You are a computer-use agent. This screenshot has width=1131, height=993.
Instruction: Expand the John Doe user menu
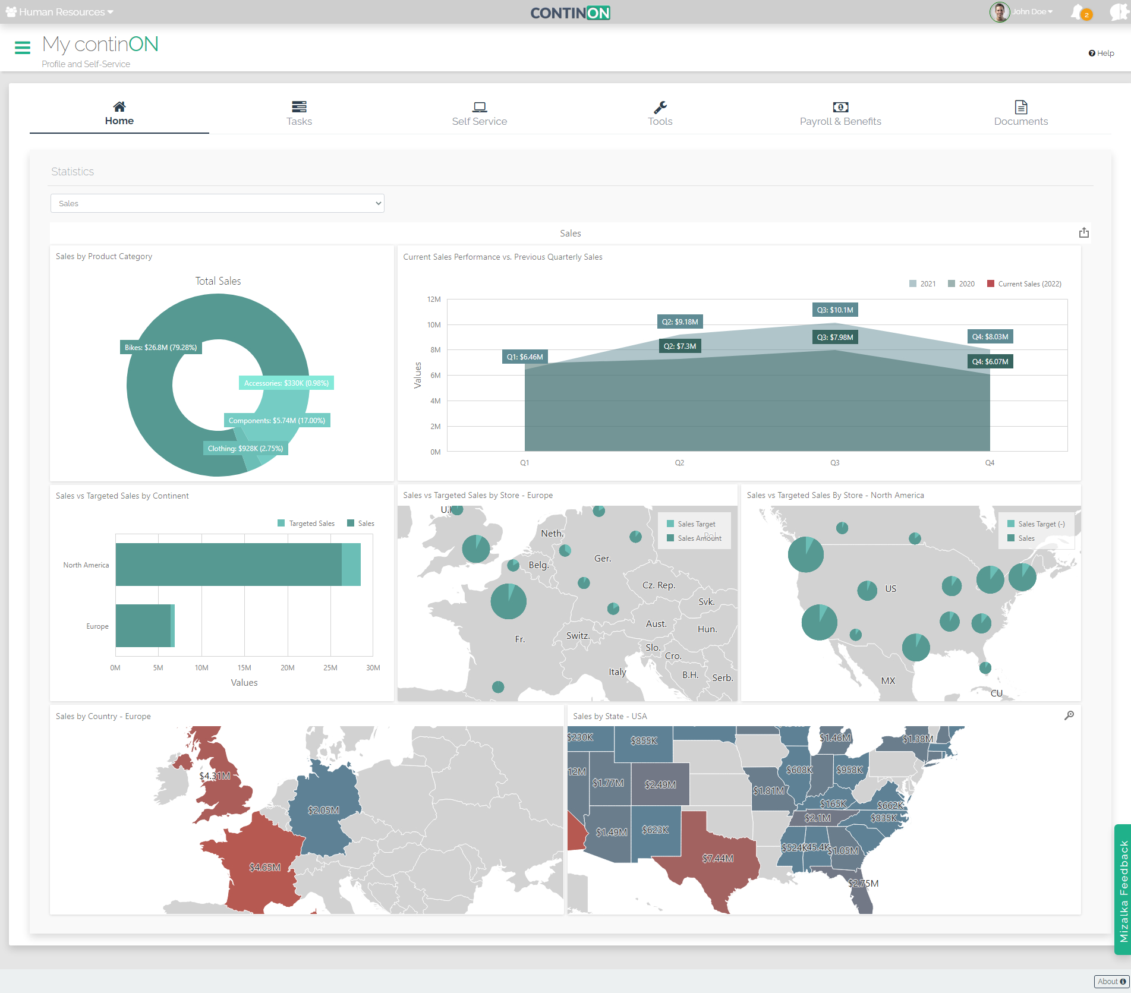point(1032,12)
